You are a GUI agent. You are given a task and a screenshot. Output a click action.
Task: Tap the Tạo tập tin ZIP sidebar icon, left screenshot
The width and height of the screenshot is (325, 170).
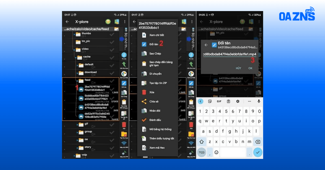(124, 113)
